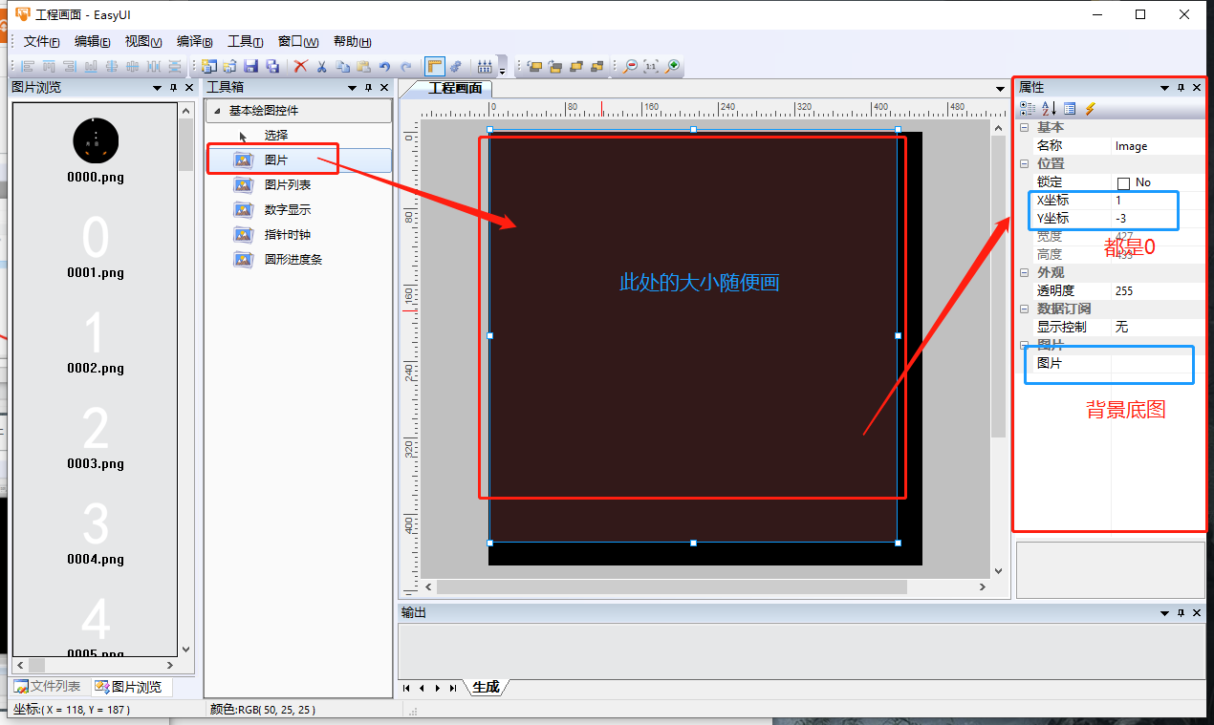Collapse the 数据订阅 property category
The width and height of the screenshot is (1214, 725).
(1024, 309)
